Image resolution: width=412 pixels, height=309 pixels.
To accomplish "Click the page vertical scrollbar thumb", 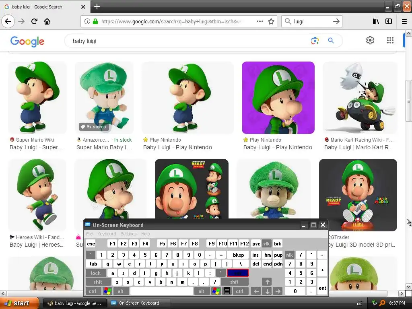I will pyautogui.click(x=409, y=101).
